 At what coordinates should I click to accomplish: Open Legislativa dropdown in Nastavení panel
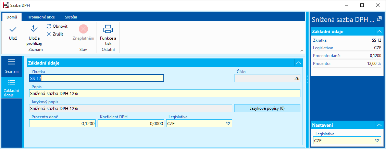point(377,141)
